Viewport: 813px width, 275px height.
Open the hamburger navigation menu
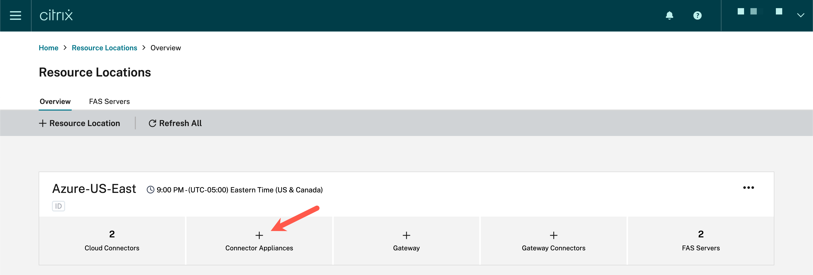(16, 16)
